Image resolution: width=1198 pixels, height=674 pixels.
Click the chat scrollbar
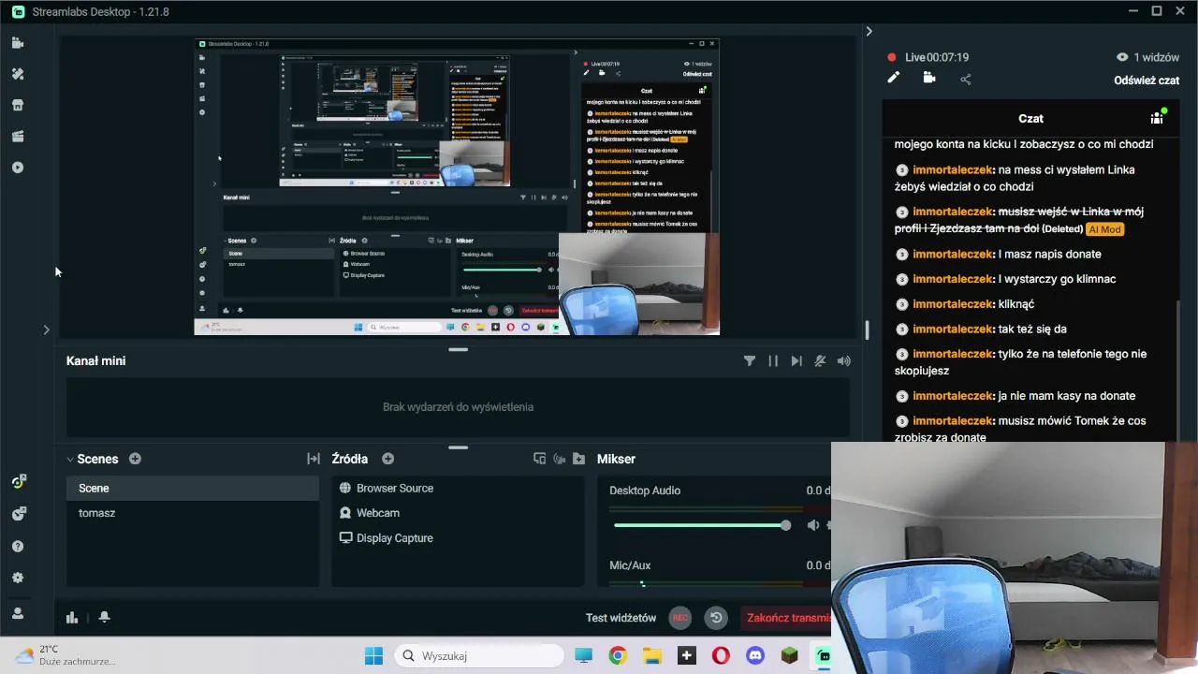click(1177, 369)
